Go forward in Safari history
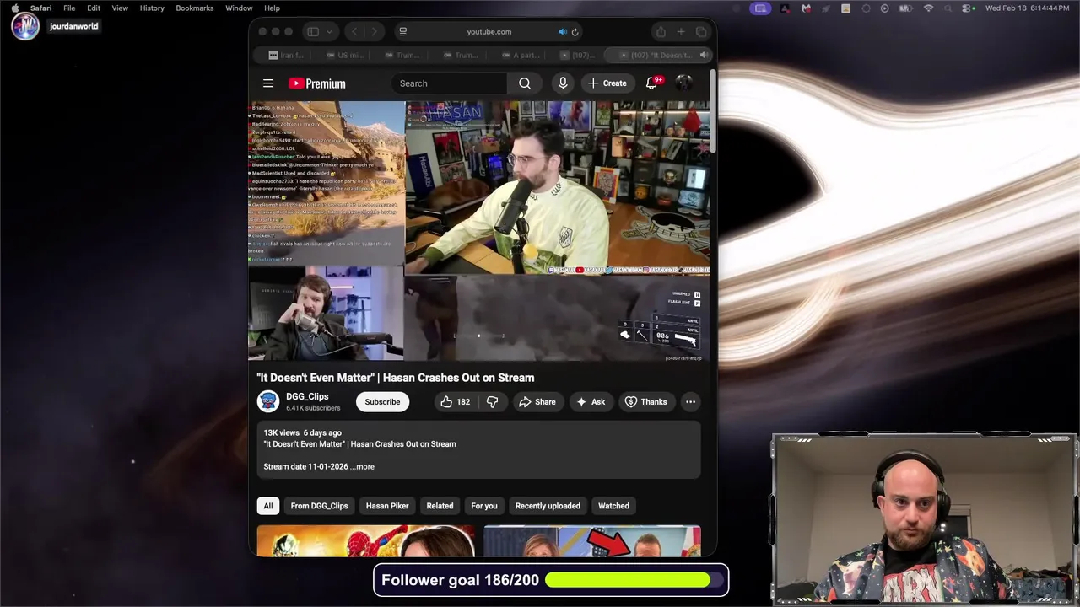 click(x=375, y=32)
